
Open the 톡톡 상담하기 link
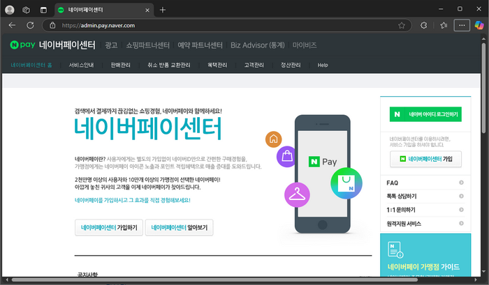tap(402, 197)
